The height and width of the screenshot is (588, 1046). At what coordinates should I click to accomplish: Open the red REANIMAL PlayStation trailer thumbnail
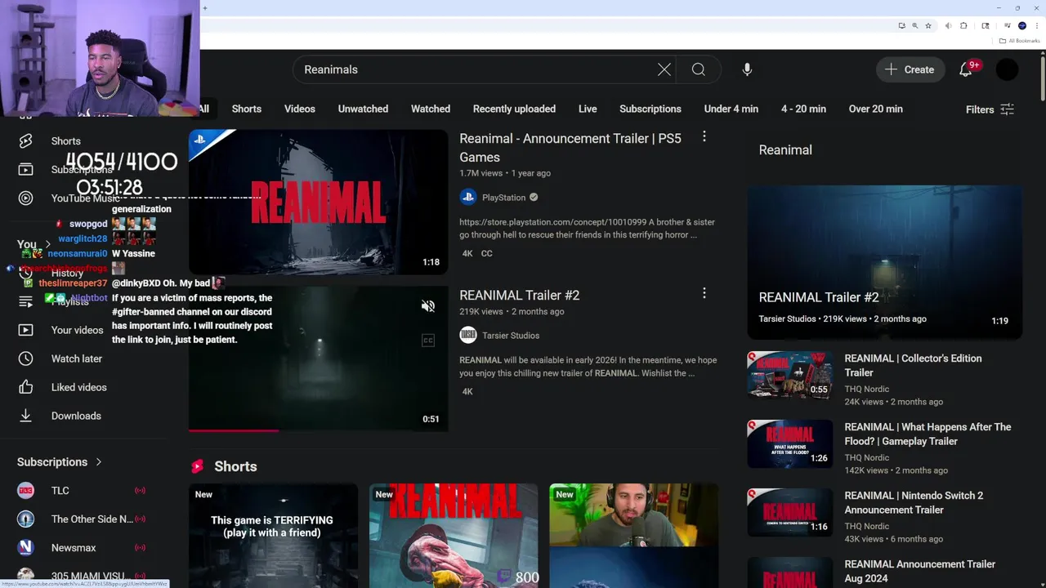pyautogui.click(x=319, y=202)
